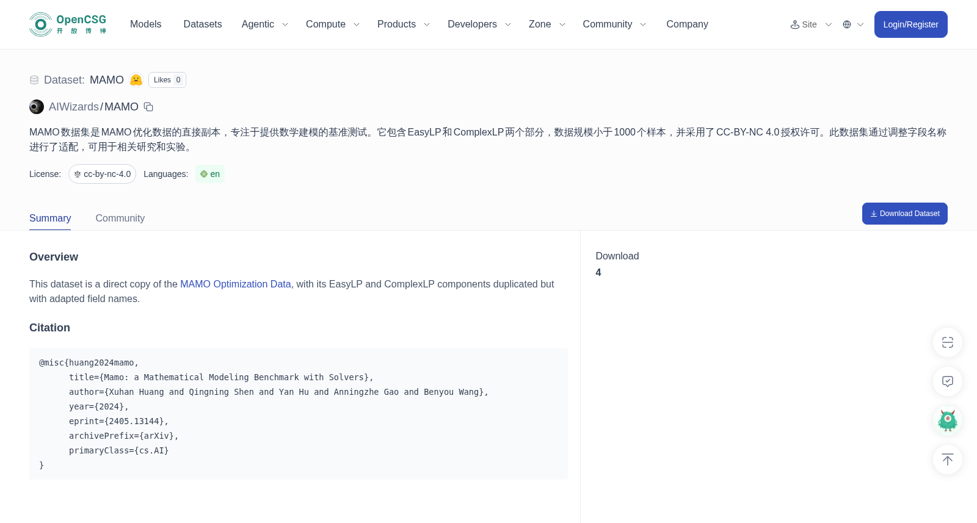Click the scan icon floating button
The image size is (977, 523).
[948, 342]
